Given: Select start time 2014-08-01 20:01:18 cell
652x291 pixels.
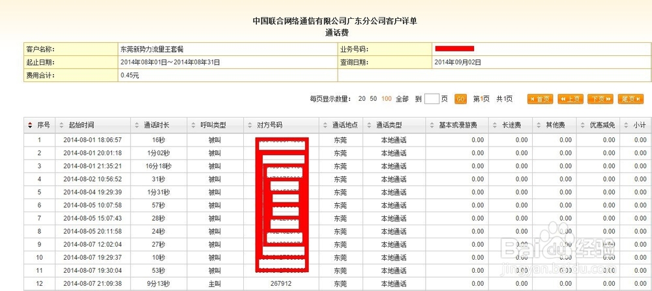Looking at the screenshot, I should coord(93,153).
